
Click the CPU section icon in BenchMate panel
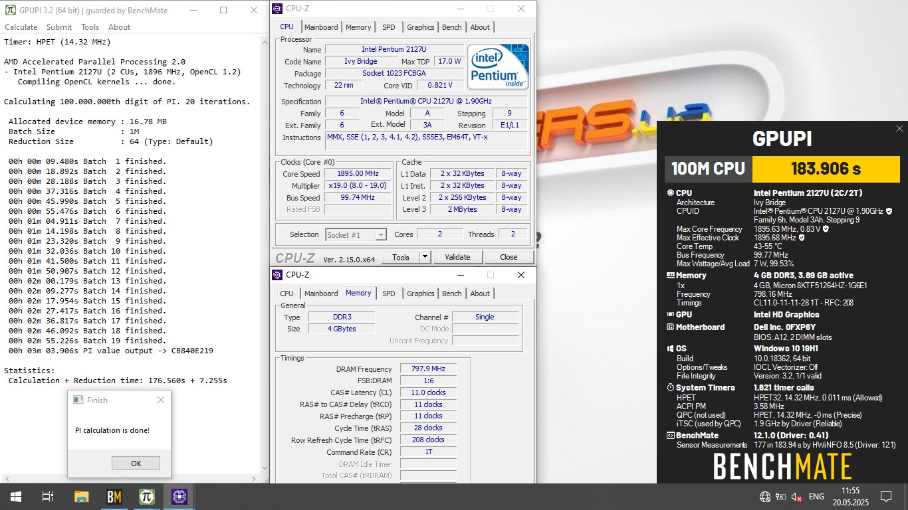coord(670,193)
